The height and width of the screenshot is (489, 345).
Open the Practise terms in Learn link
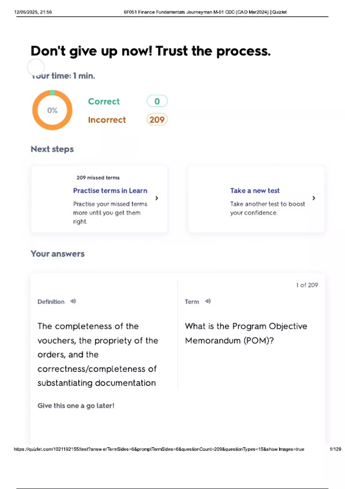[110, 191]
